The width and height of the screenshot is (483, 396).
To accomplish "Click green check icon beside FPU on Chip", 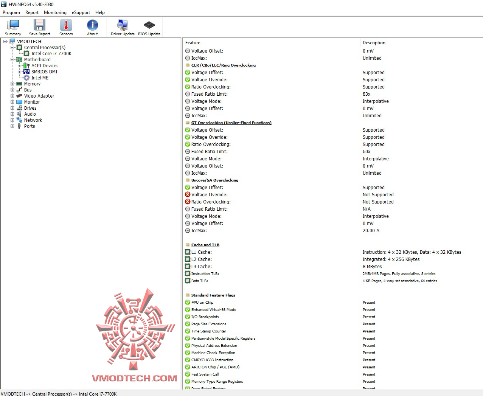I will click(188, 303).
